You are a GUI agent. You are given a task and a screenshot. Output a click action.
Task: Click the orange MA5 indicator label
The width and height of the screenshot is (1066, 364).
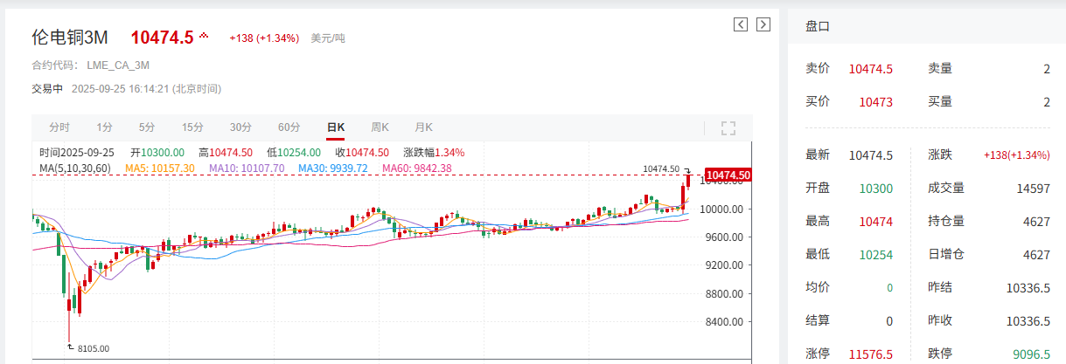point(160,168)
